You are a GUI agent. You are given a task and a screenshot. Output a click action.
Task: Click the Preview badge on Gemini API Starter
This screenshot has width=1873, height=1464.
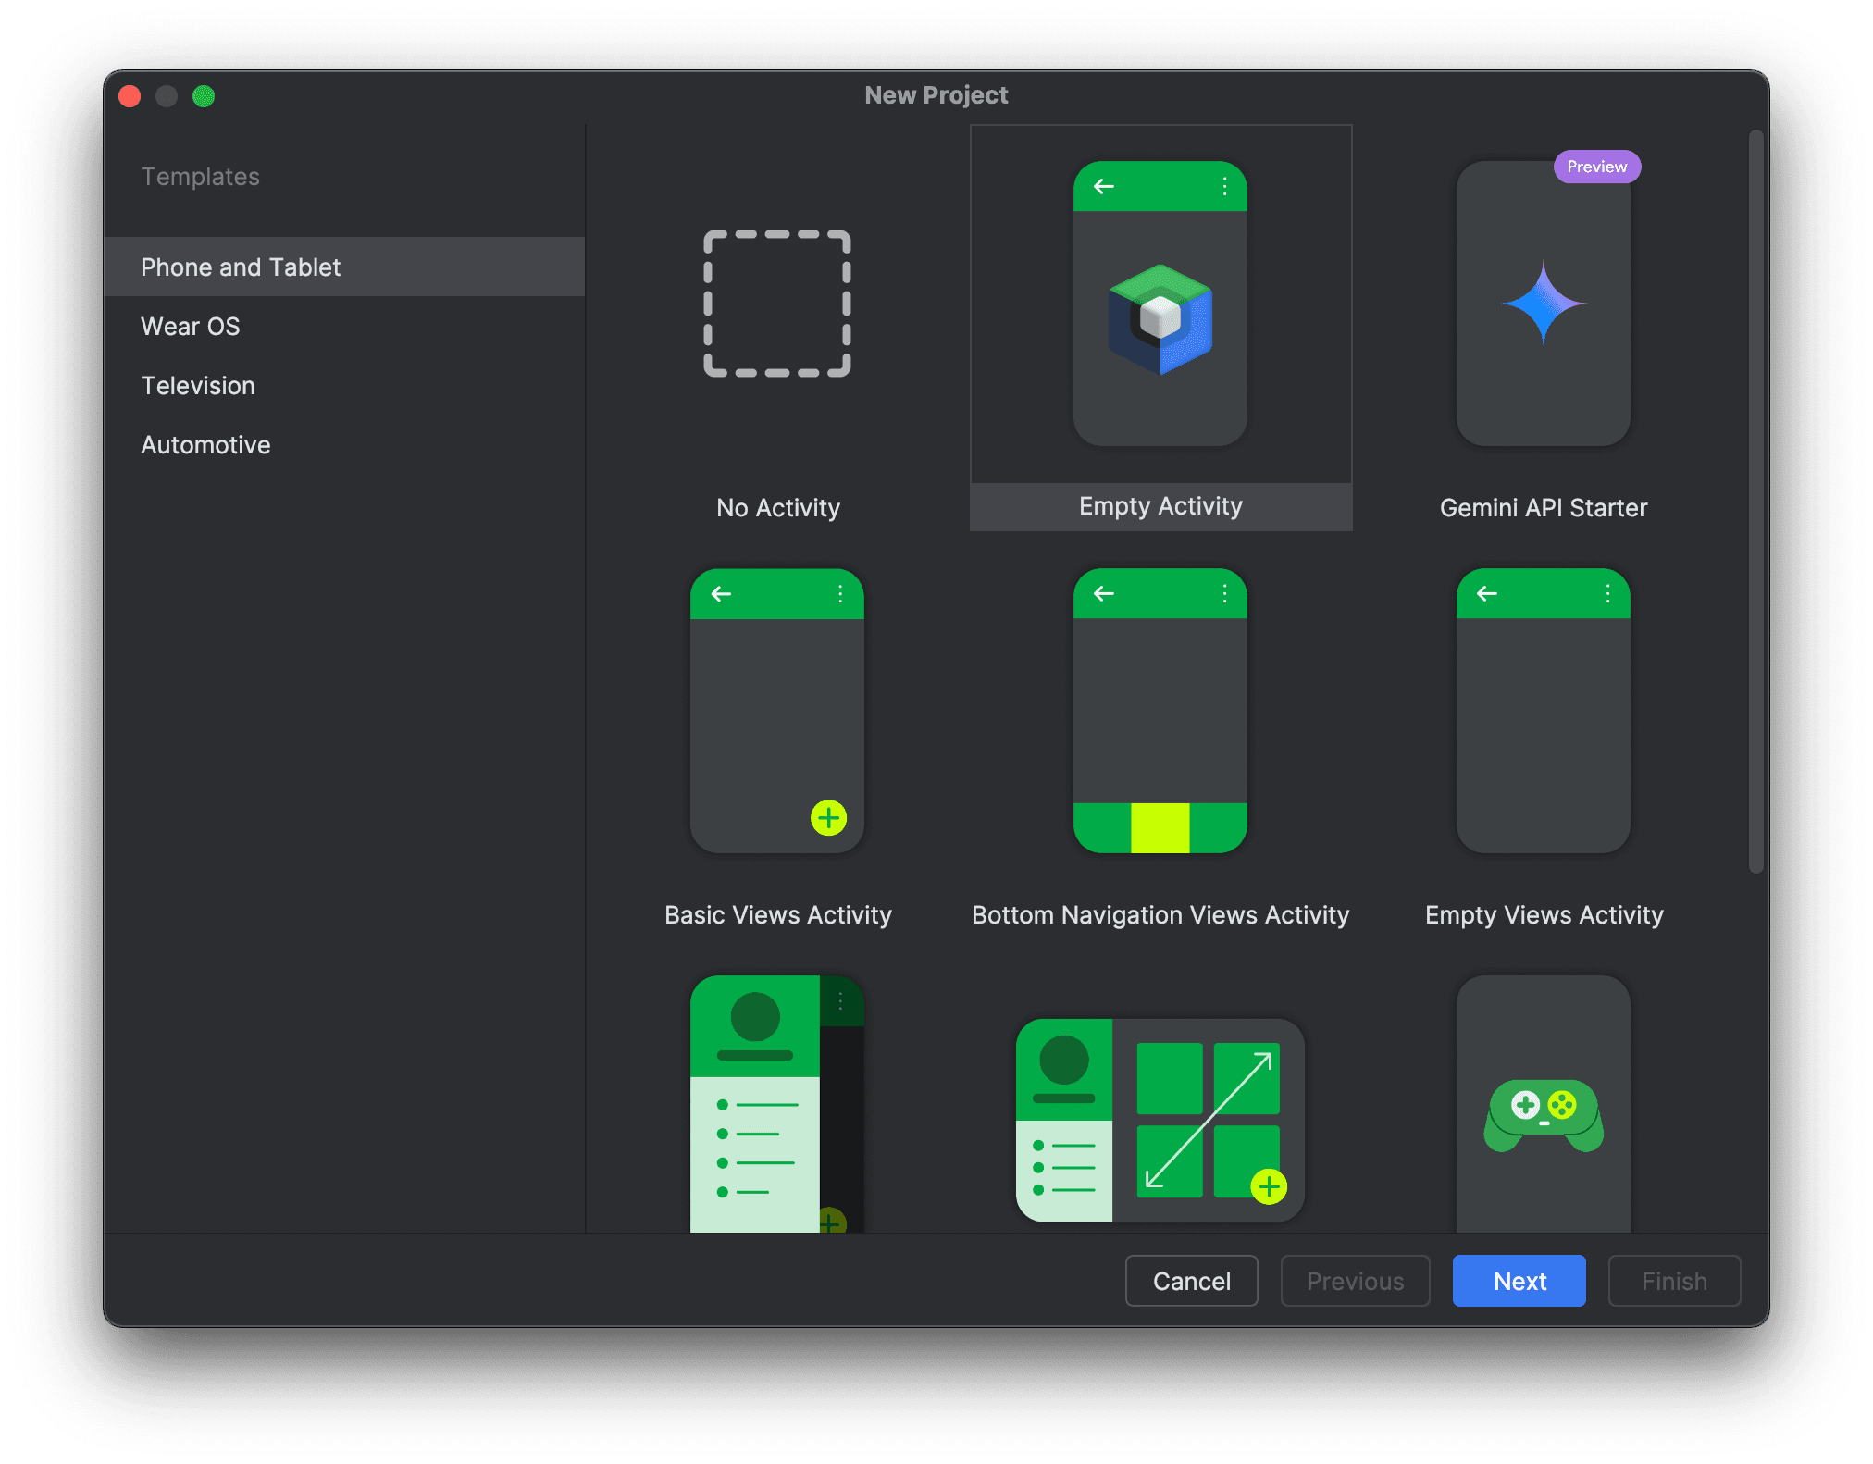(1596, 167)
